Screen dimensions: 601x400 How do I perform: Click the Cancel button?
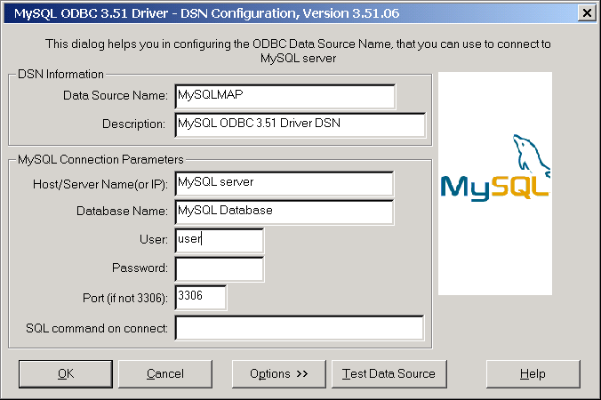click(165, 373)
